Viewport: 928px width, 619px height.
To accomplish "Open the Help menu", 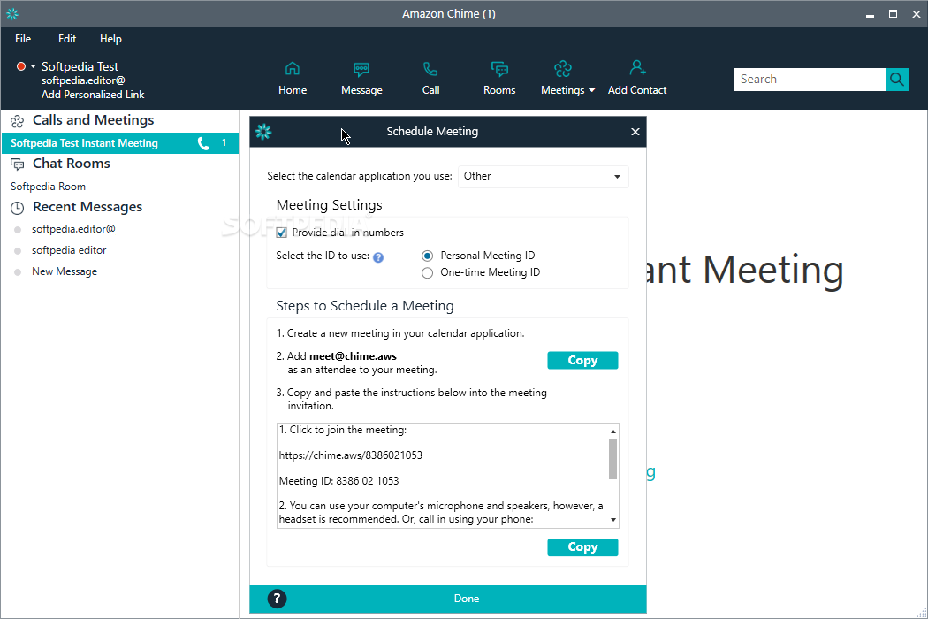I will click(x=110, y=39).
